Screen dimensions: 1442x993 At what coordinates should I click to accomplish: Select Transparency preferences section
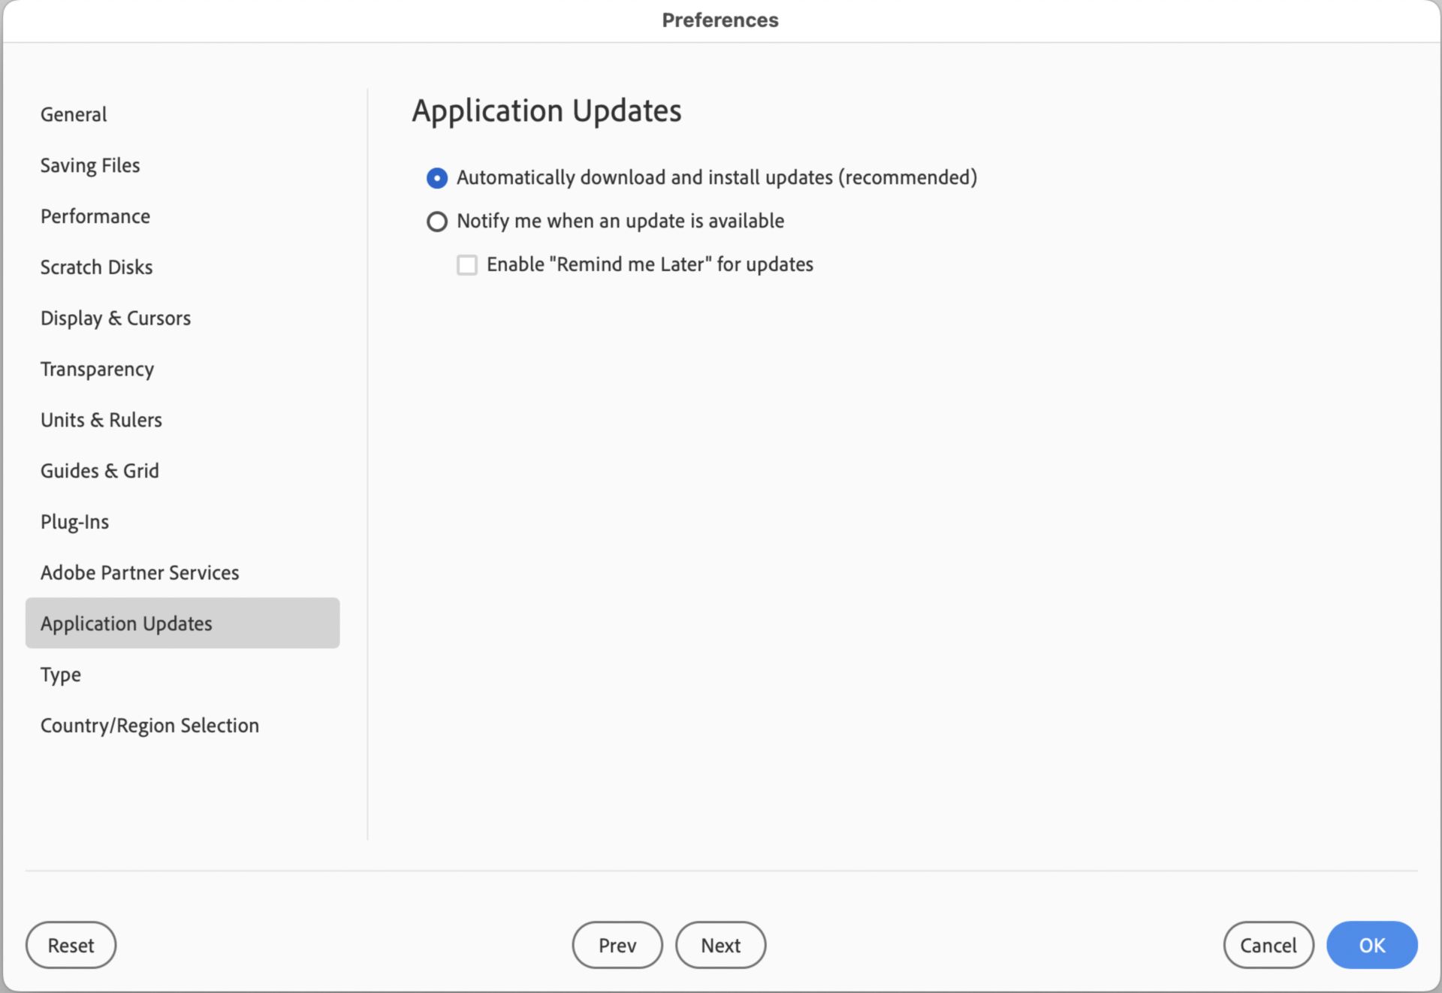[98, 368]
